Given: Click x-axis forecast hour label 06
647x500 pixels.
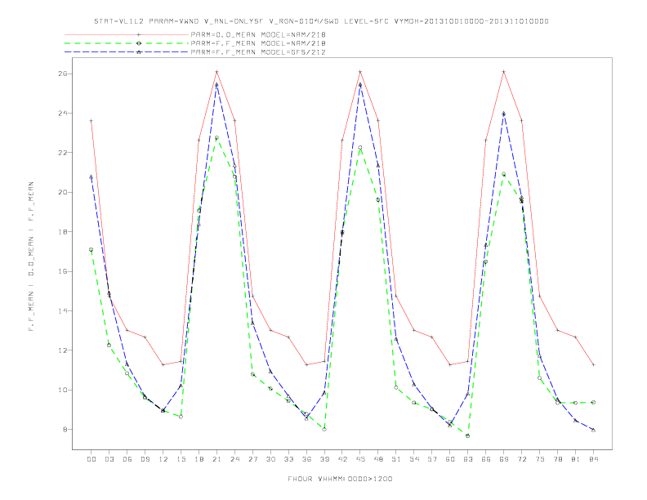Looking at the screenshot, I should 127,459.
